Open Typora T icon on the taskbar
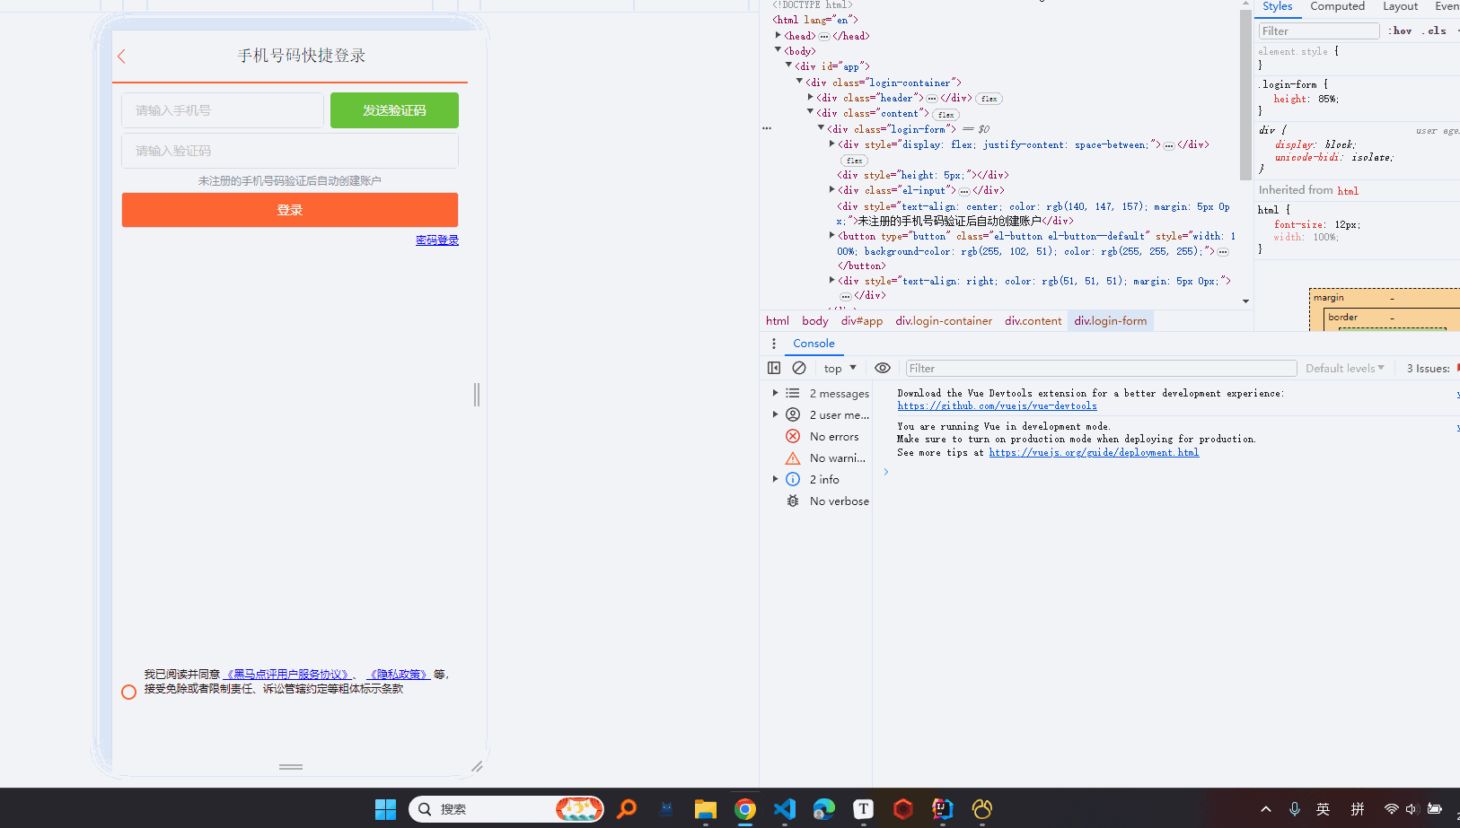The height and width of the screenshot is (828, 1460). [x=863, y=809]
